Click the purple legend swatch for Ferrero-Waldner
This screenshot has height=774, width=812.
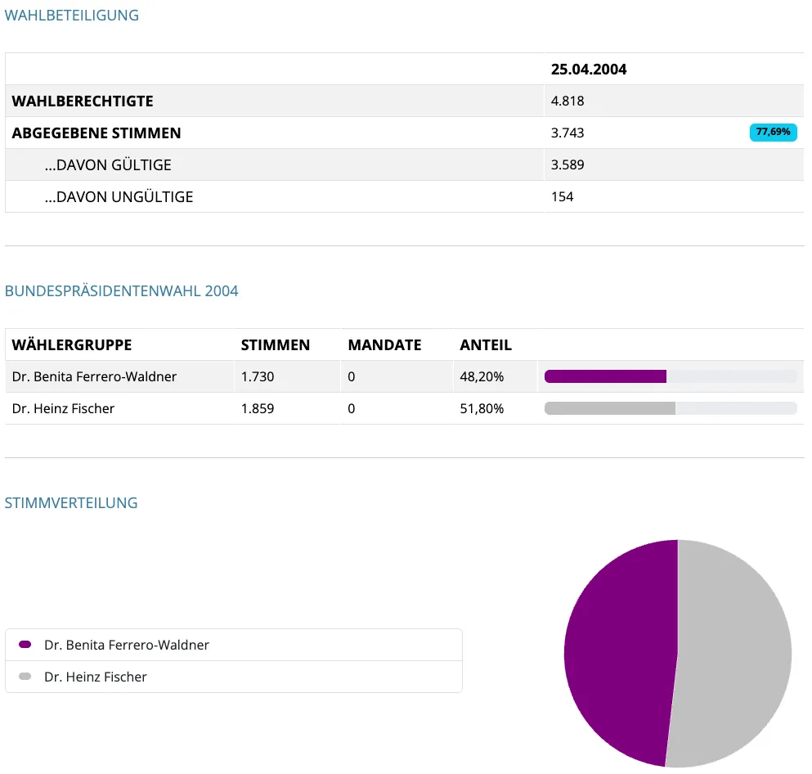(25, 645)
